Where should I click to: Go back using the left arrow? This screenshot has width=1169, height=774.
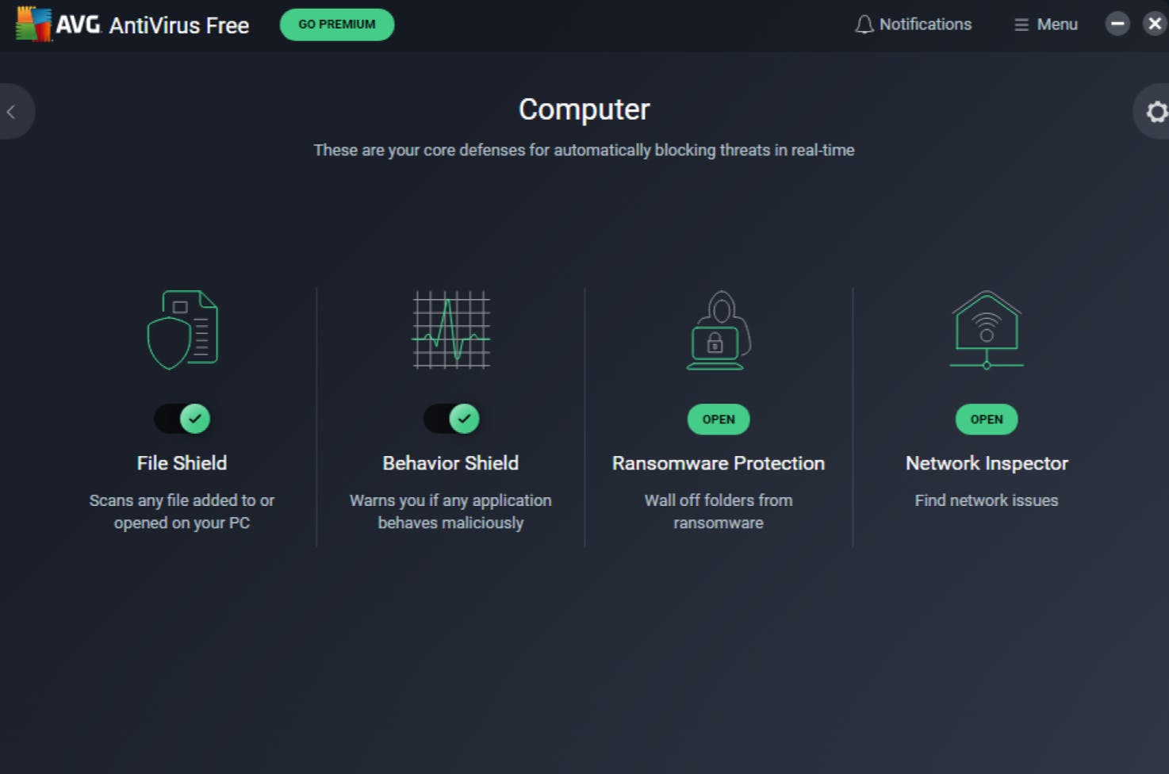11,112
